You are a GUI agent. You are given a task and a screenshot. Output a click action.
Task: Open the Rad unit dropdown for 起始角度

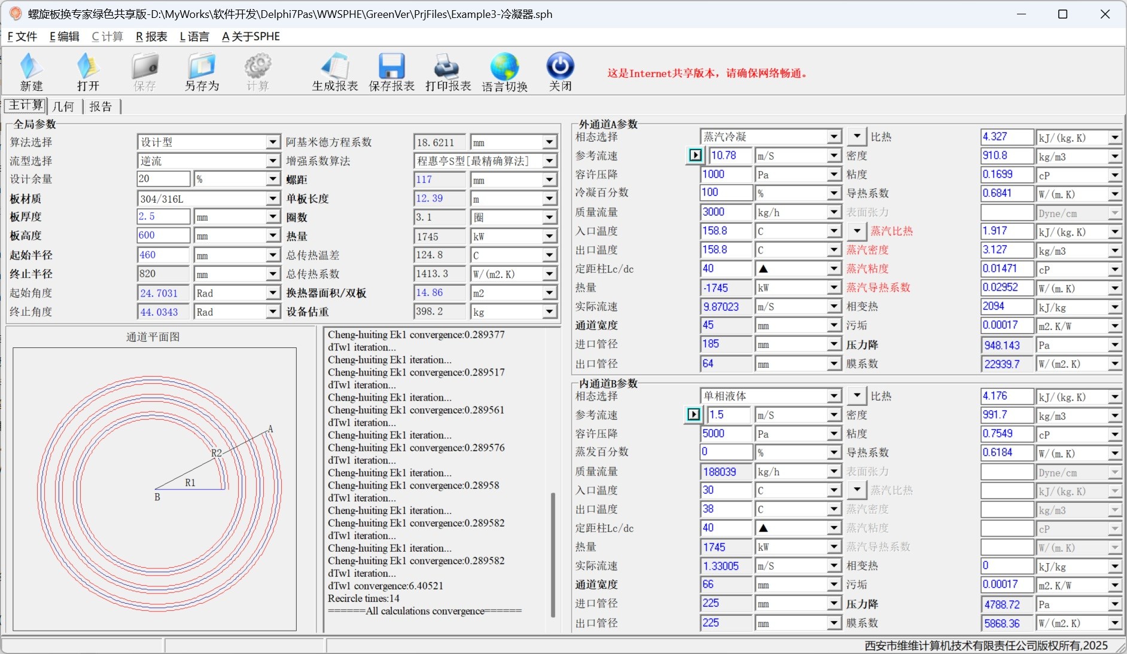(x=273, y=293)
